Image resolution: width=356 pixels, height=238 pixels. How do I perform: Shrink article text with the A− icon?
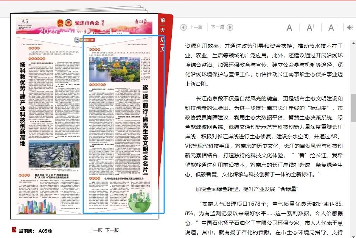pos(332,27)
